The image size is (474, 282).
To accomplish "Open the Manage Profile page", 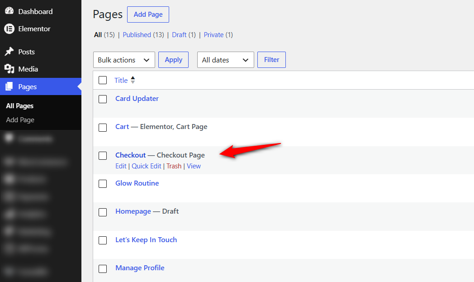I will pyautogui.click(x=140, y=268).
